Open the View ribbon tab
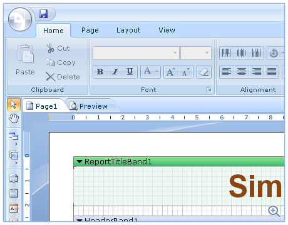288x225 pixels. (x=167, y=30)
